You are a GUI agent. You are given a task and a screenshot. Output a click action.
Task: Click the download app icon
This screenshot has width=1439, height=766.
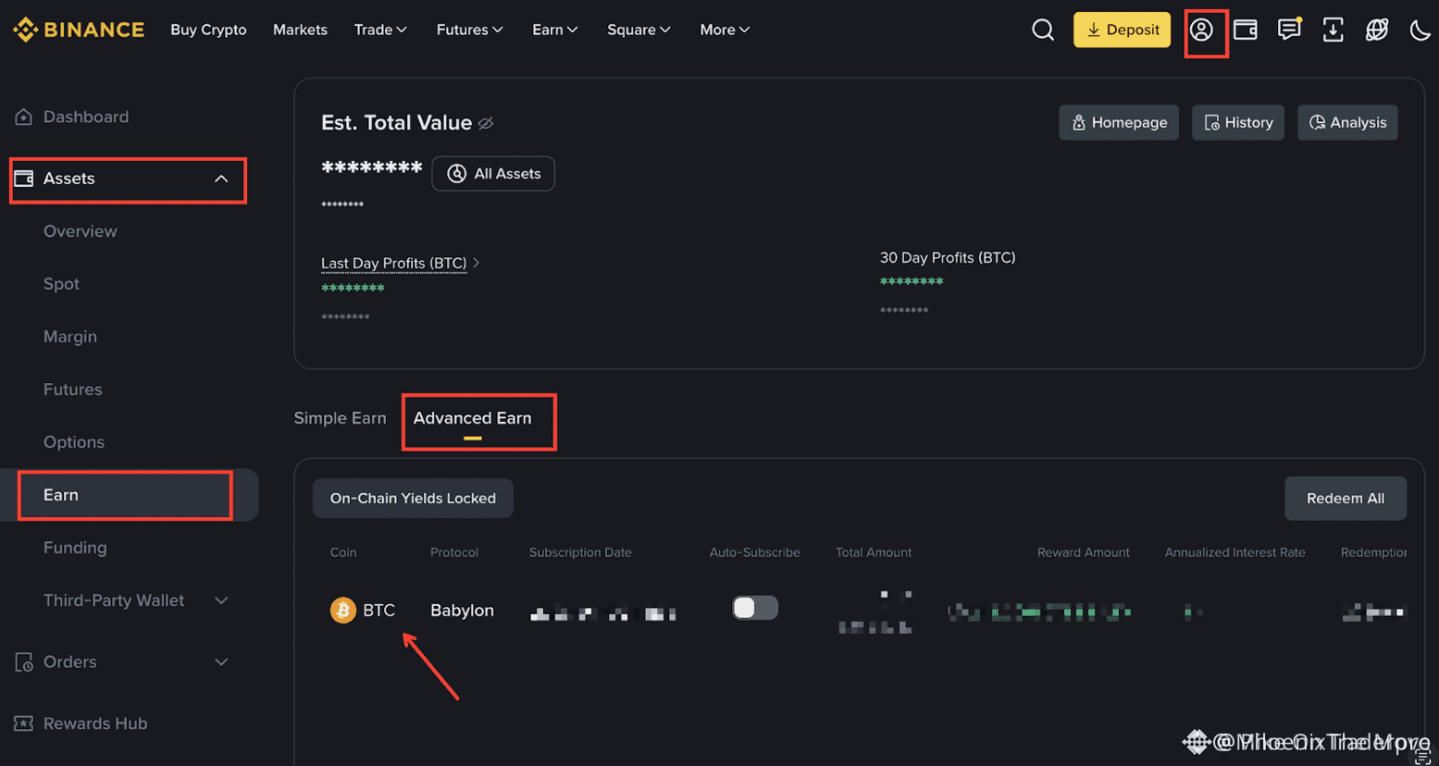pos(1333,30)
